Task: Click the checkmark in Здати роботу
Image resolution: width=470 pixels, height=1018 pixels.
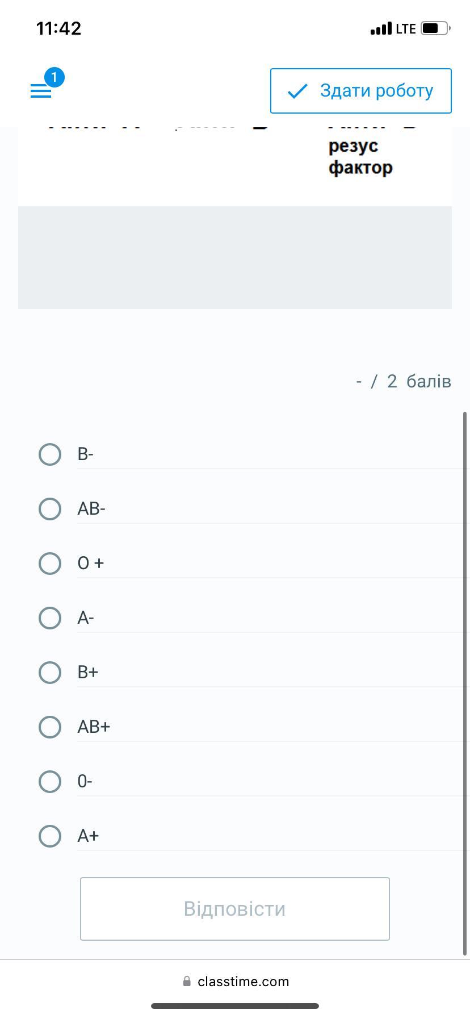Action: coord(297,91)
